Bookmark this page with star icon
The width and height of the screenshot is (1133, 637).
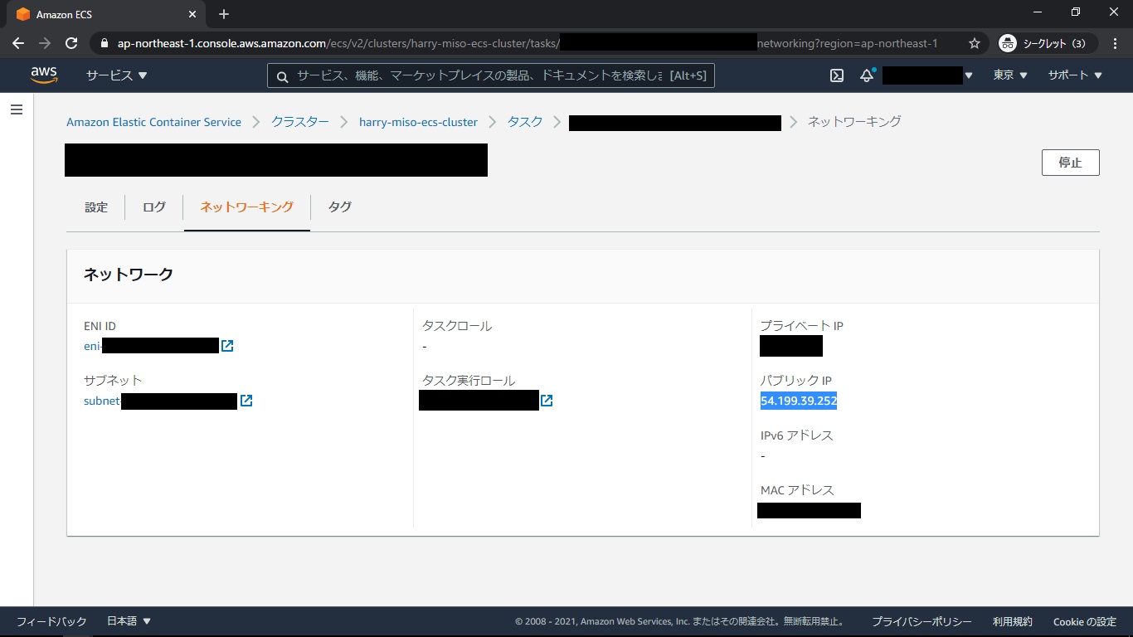pos(975,43)
